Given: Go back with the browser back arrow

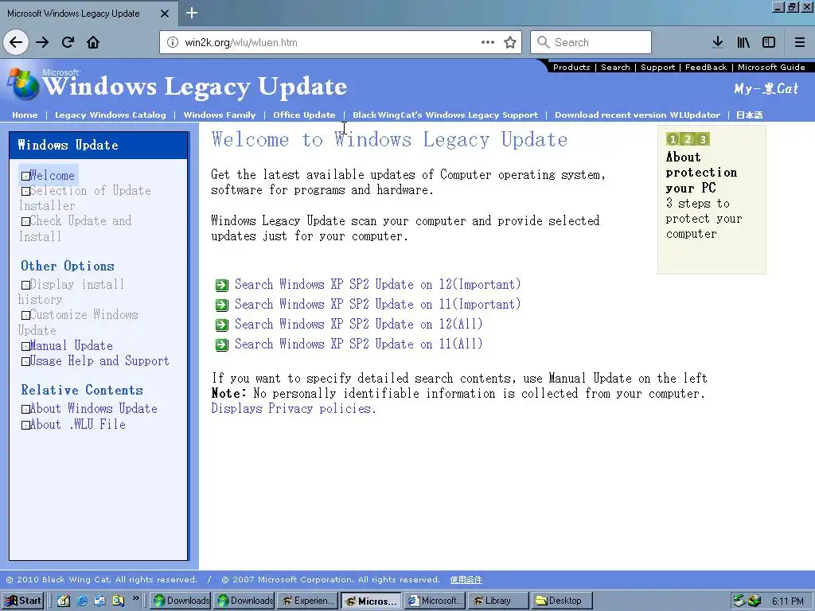Looking at the screenshot, I should point(16,42).
